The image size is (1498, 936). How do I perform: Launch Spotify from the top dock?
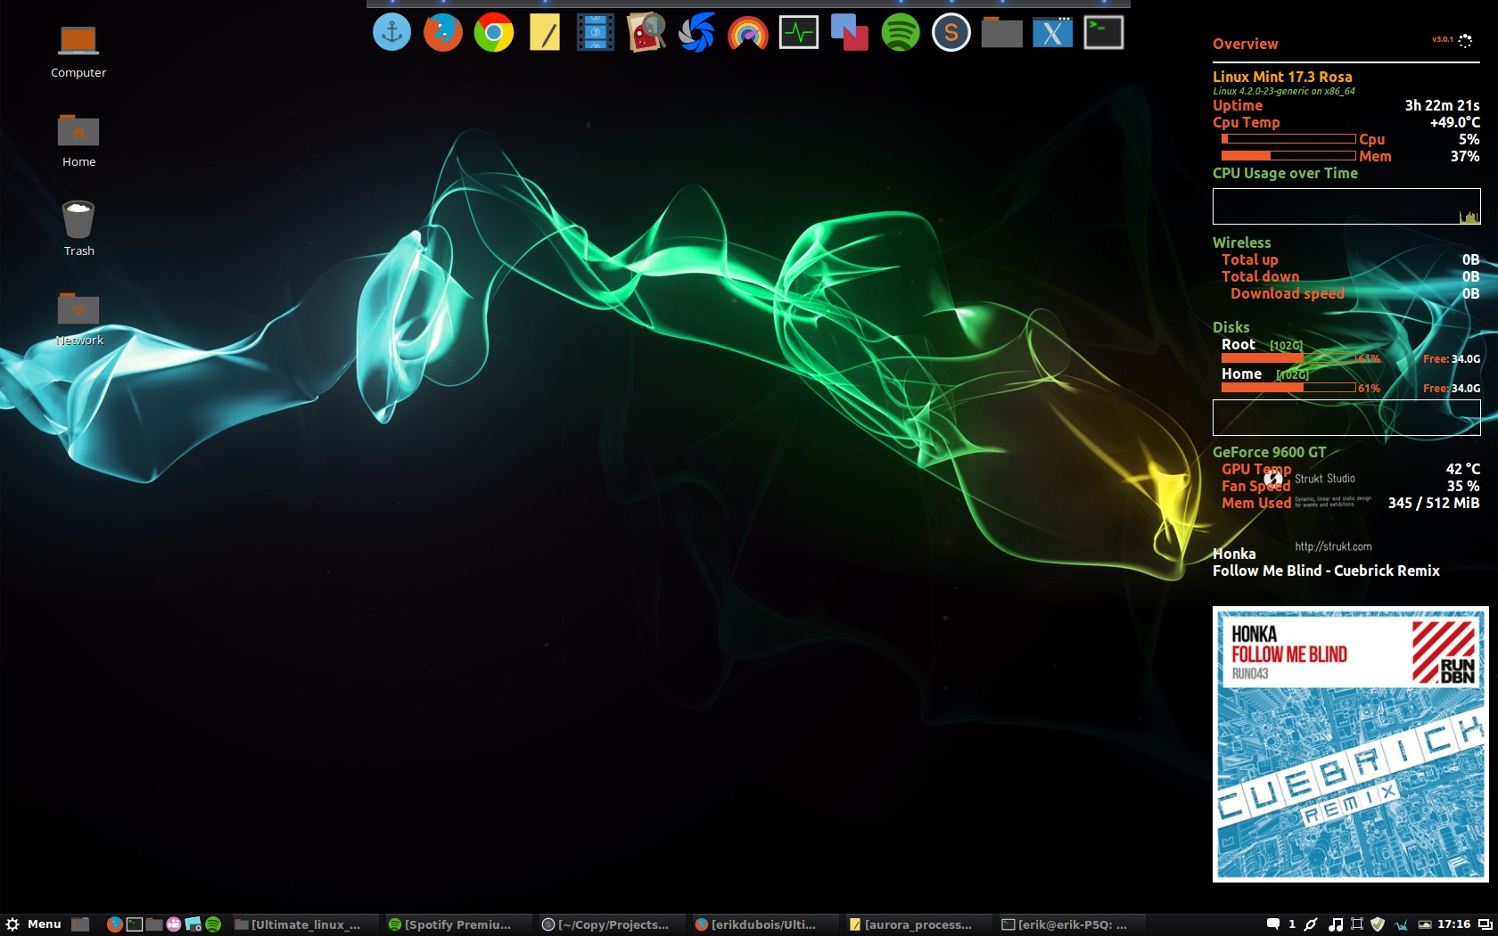pos(900,33)
